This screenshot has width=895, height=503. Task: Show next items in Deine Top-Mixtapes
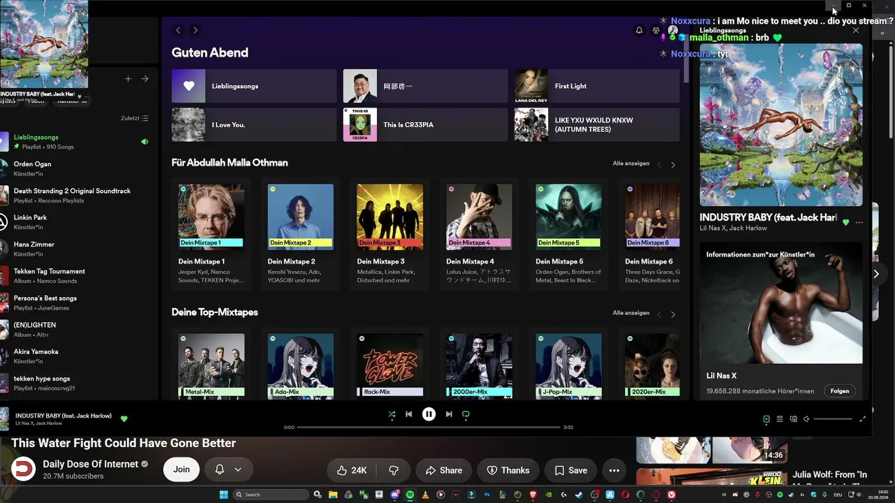[x=673, y=314]
